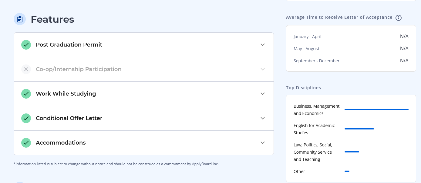Click the January - April acceptance row

click(351, 37)
